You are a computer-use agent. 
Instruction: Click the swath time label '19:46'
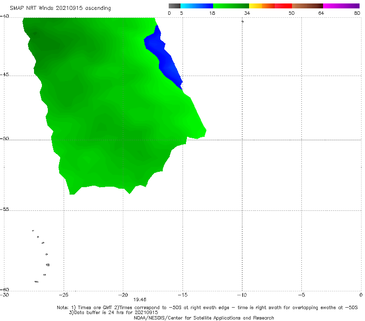[x=140, y=300]
